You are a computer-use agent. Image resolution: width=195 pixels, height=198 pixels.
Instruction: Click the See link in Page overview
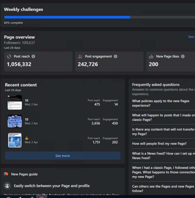[191, 37]
